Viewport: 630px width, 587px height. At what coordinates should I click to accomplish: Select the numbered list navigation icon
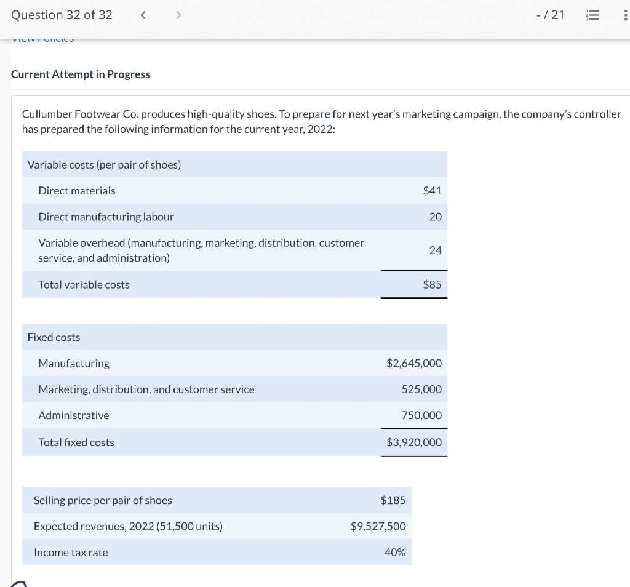(592, 15)
